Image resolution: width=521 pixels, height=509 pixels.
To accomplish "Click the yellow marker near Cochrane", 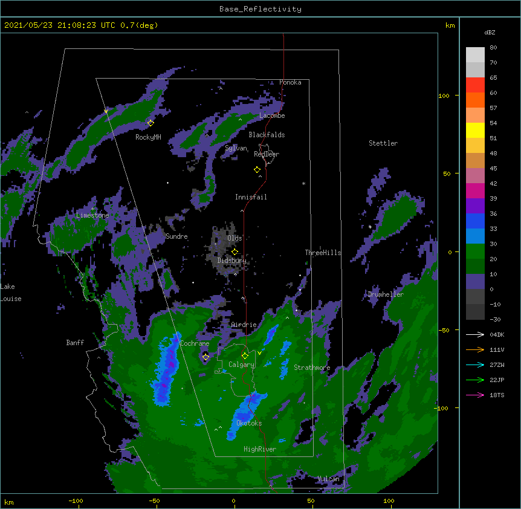I will point(205,357).
